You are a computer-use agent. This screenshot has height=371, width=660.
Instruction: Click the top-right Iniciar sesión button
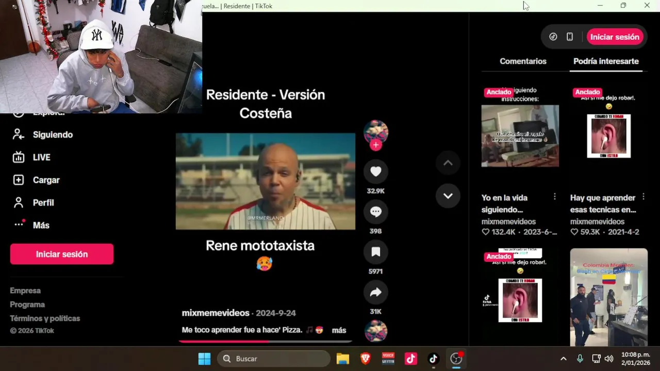click(615, 37)
